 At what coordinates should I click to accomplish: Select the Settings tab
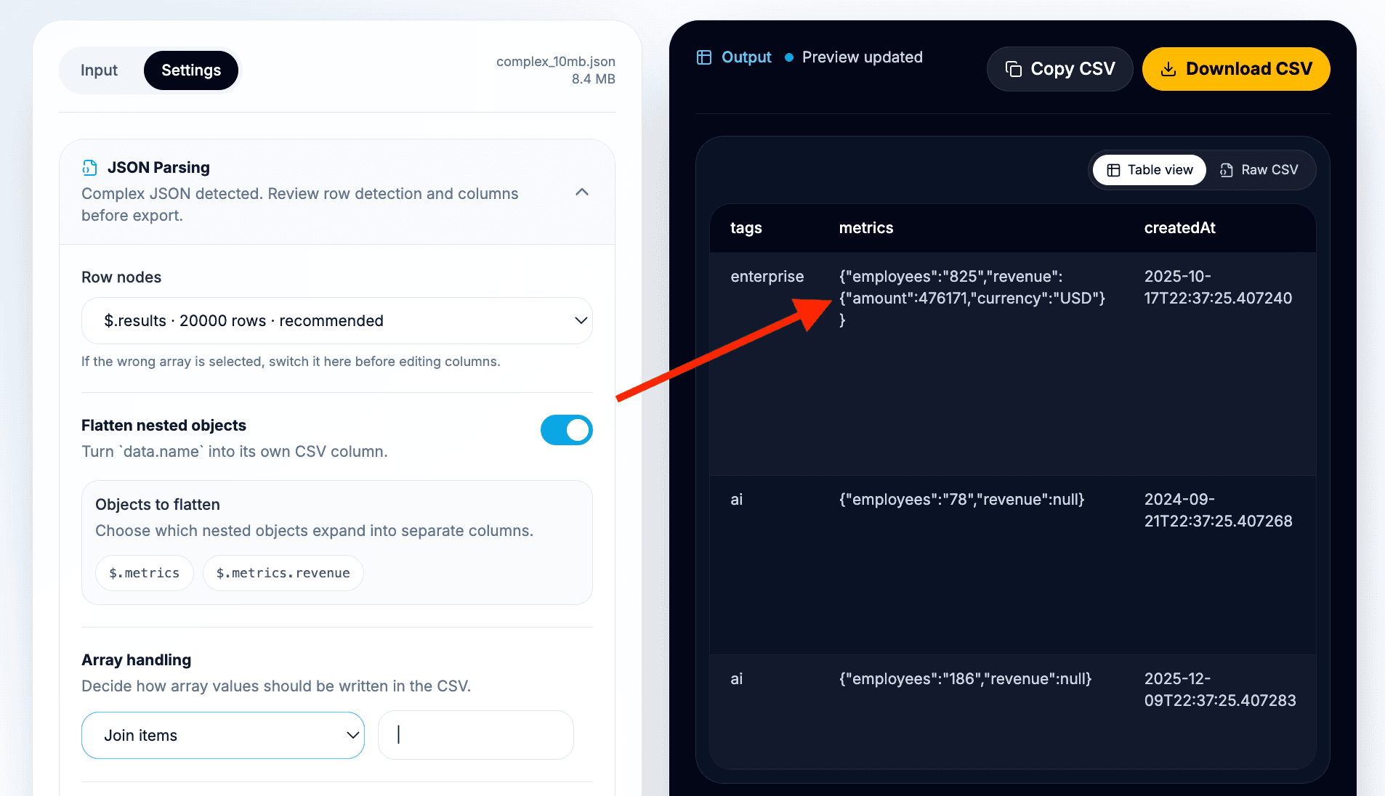(x=191, y=70)
